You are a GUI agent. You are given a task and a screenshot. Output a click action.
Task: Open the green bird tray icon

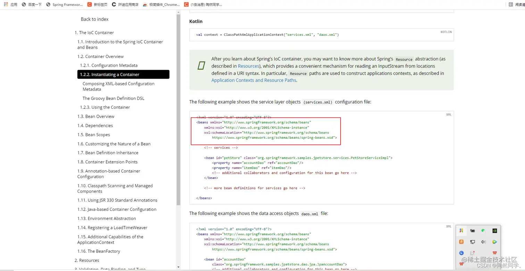coord(483,230)
